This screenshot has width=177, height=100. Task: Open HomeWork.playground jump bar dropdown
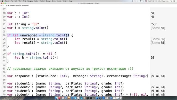pyautogui.click(x=15, y=6)
